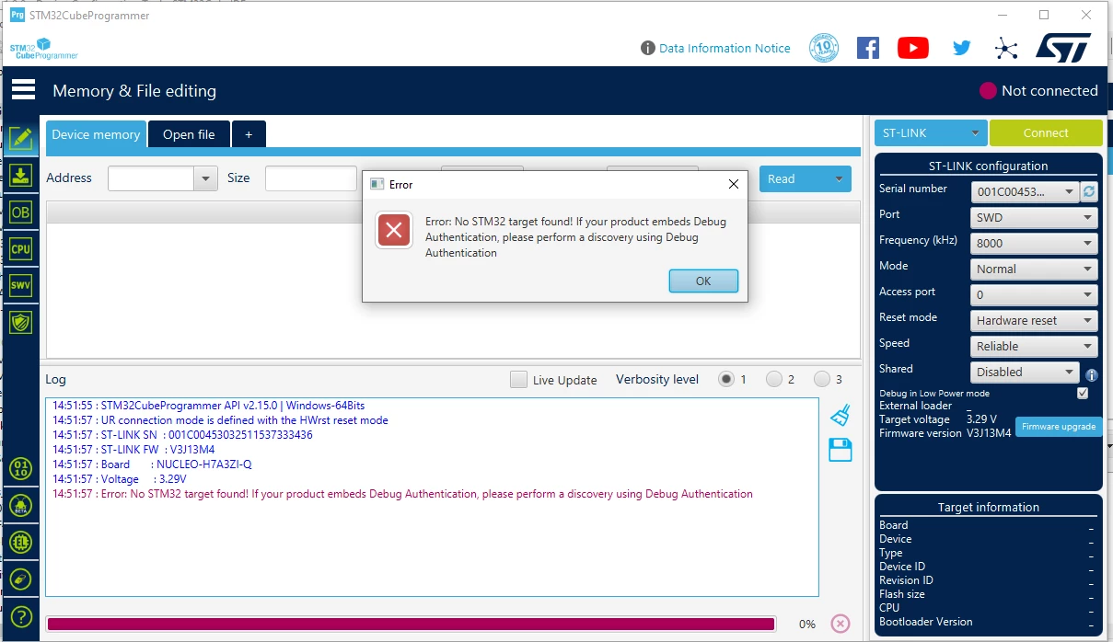The image size is (1113, 642).
Task: Click the 'Board : NUCLEO-H7A3ZI-Q' log line
Action: click(152, 464)
